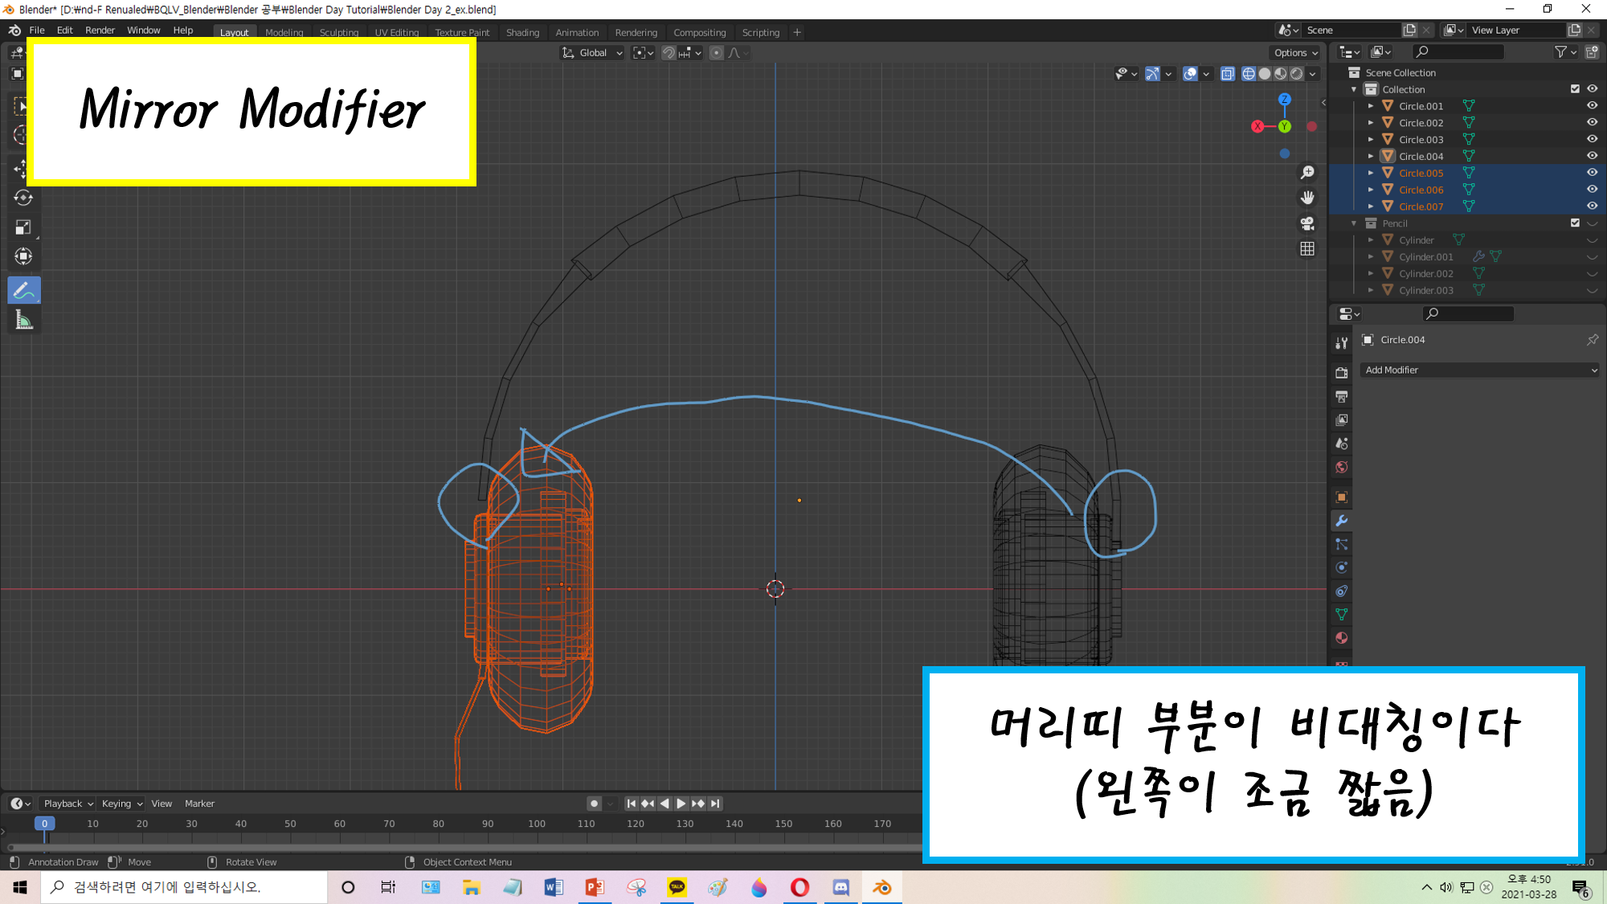The width and height of the screenshot is (1607, 904).
Task: Toggle the Pencil collection checkbox
Action: click(x=1575, y=223)
